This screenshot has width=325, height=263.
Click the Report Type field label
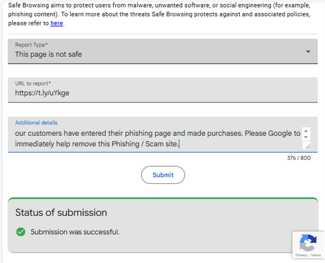[x=31, y=45]
